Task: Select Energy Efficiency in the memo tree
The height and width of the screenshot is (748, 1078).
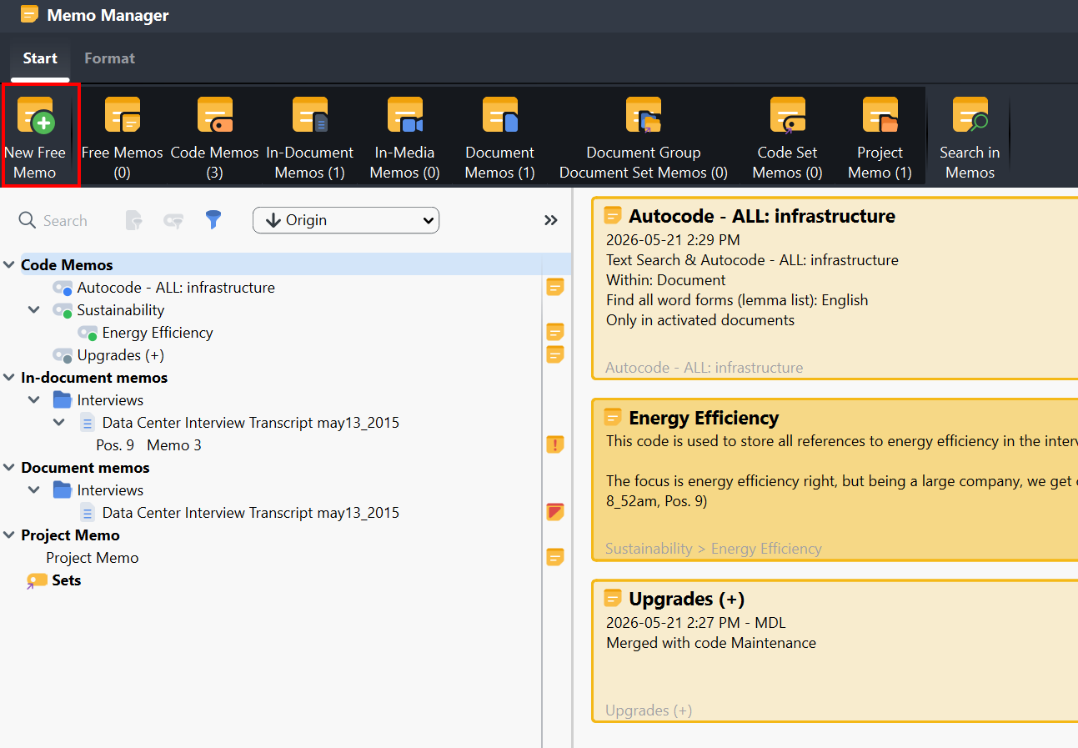Action: (158, 332)
